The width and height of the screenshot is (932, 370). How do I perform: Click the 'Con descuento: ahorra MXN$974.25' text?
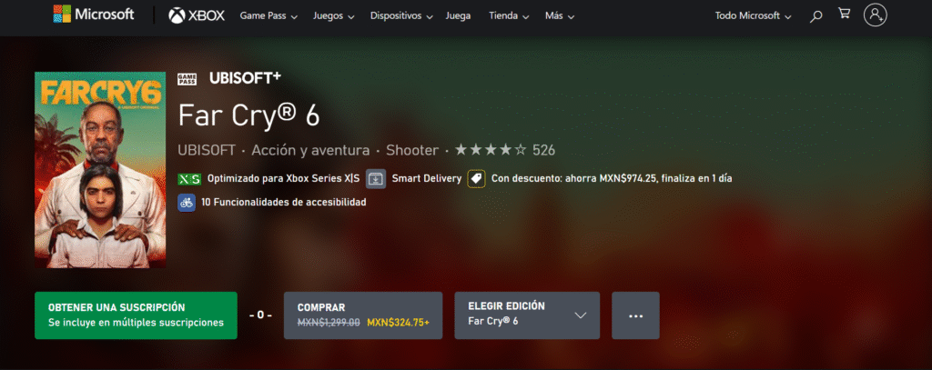pos(573,178)
